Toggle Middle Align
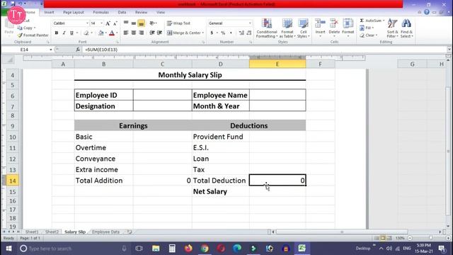Image resolution: width=453 pixels, height=255 pixels. tap(134, 23)
